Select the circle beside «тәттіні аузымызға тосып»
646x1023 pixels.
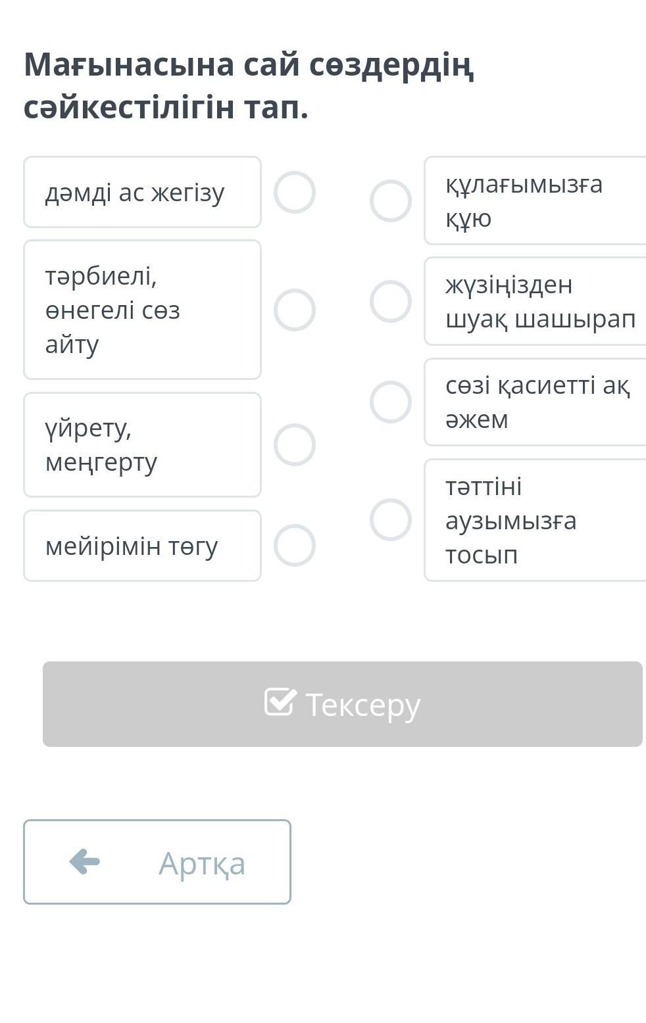point(391,520)
